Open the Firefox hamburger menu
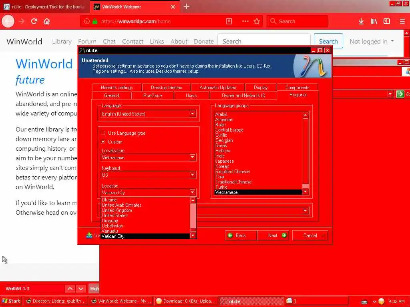 point(402,21)
